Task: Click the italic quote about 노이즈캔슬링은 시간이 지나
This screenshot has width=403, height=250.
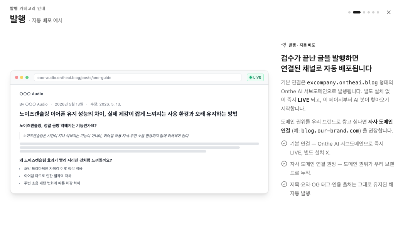Action: coord(106,136)
